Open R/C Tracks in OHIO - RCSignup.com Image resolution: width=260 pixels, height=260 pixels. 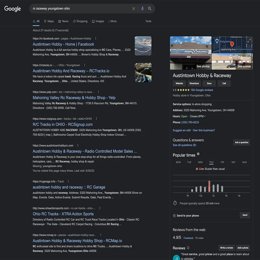pyautogui.click(x=63, y=125)
